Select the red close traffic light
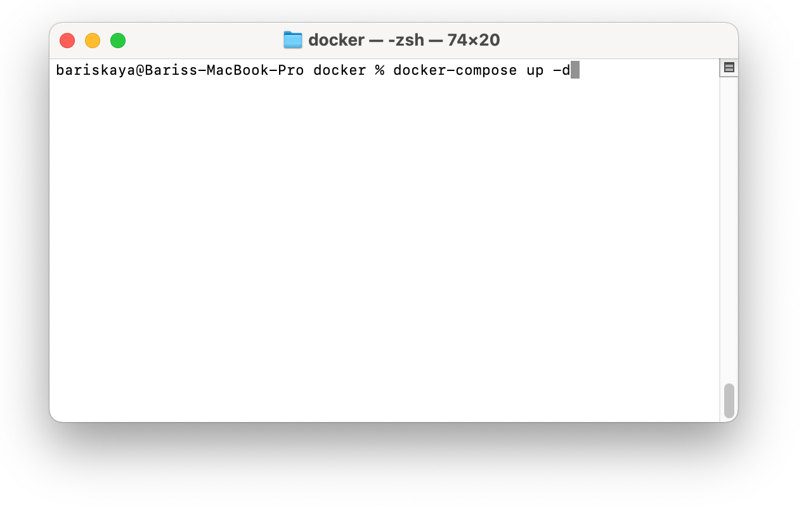This screenshot has height=507, width=799. click(67, 39)
